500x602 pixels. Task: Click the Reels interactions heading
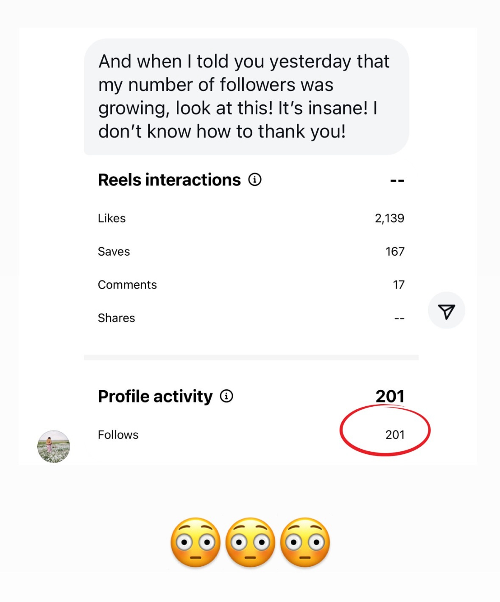169,180
